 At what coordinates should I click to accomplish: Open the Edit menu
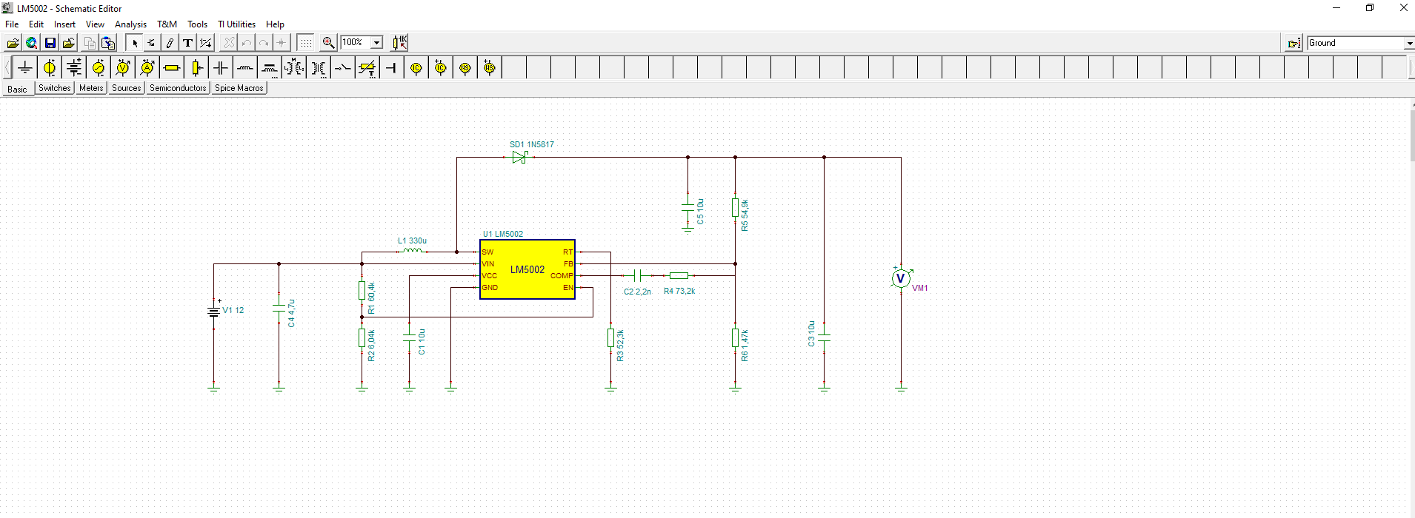(x=36, y=24)
